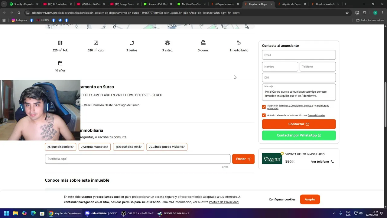Screen dimensions: 387x218
Task: Switch to the 6 Departamentos tab
Action: point(224,4)
